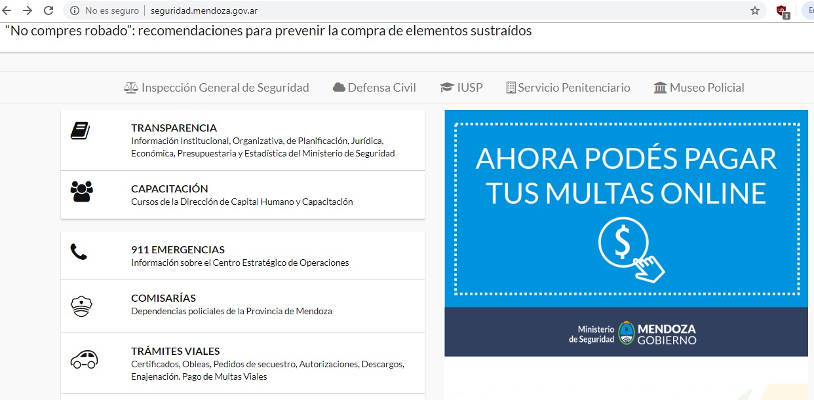The height and width of the screenshot is (400, 814).
Task: Open the 911 EMERGENCIAS heading link
Action: (178, 249)
